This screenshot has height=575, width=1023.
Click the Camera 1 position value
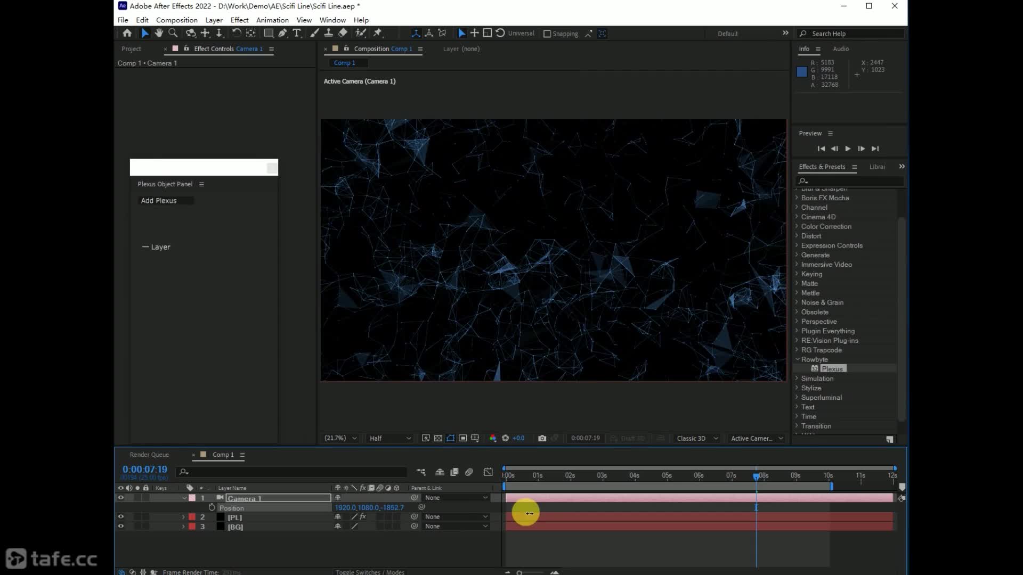tap(369, 507)
